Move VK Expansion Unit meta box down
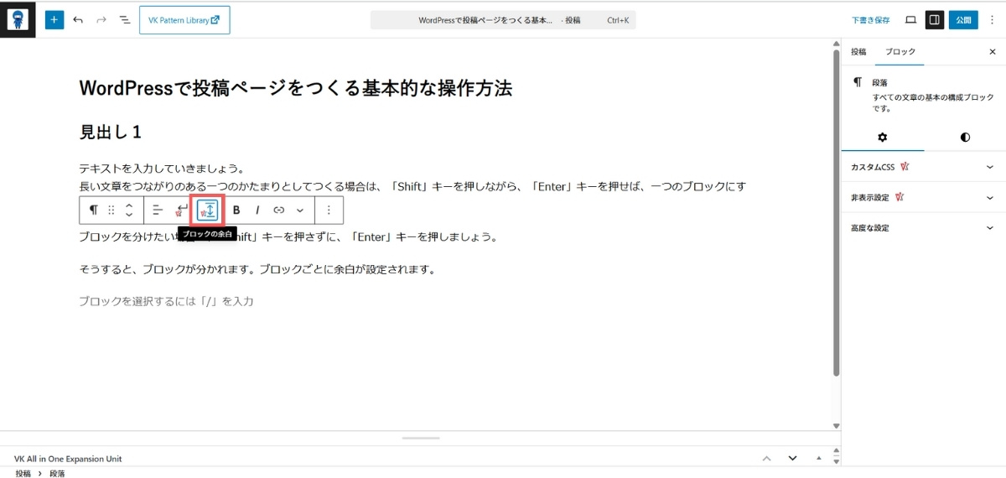Viewport: 1006px width, 478px height. tap(792, 459)
